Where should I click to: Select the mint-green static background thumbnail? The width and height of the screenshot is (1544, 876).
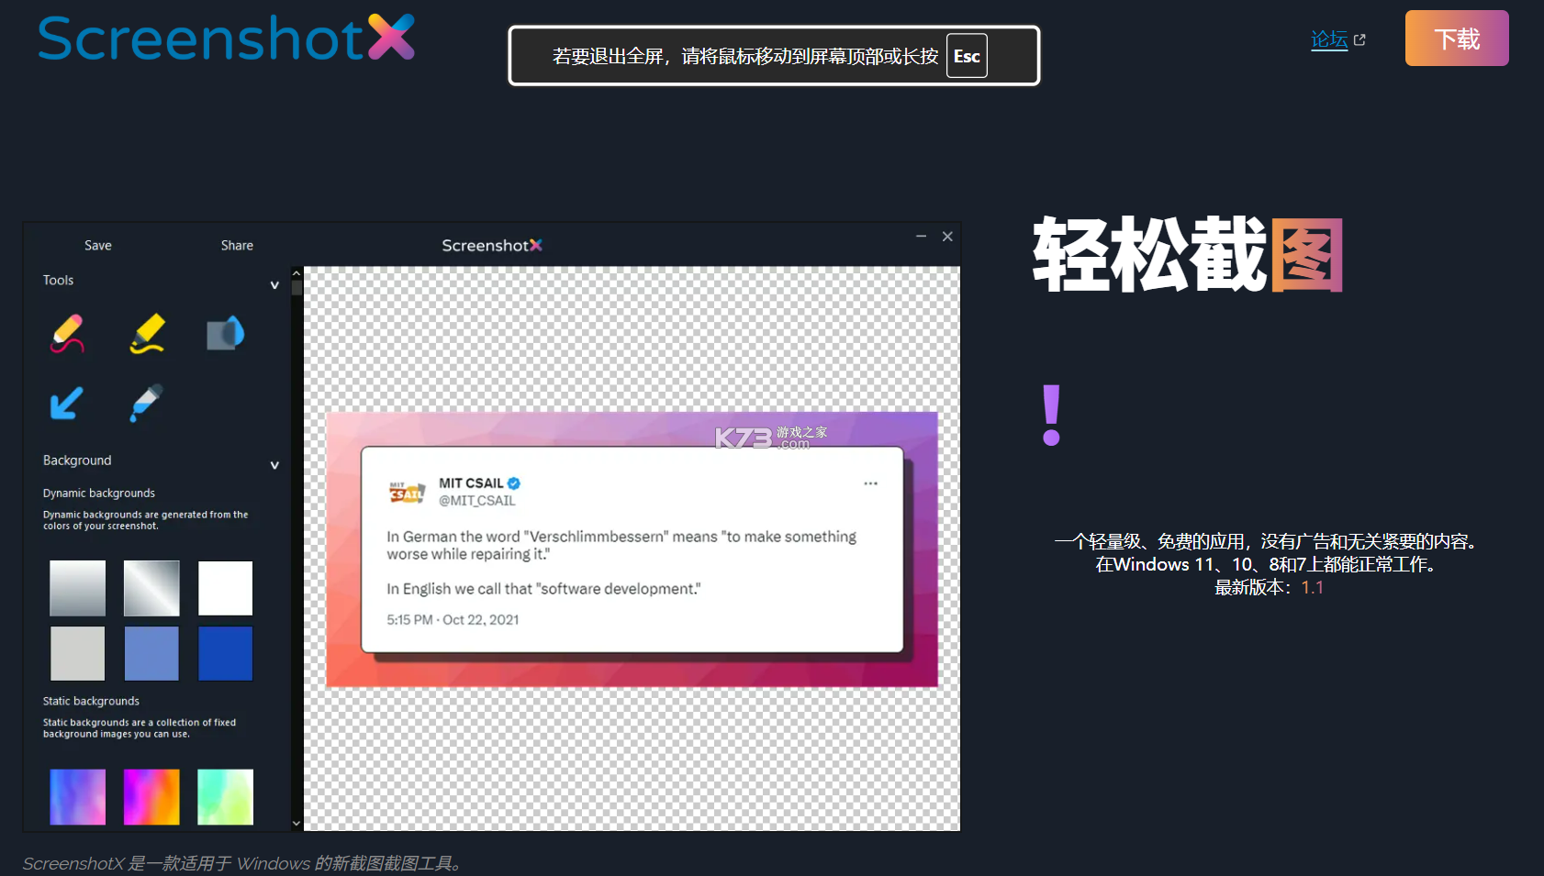pyautogui.click(x=225, y=796)
